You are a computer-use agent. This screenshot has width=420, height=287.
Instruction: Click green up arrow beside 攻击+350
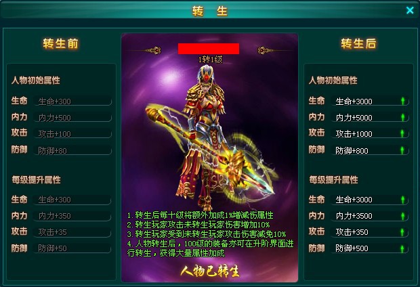point(402,232)
